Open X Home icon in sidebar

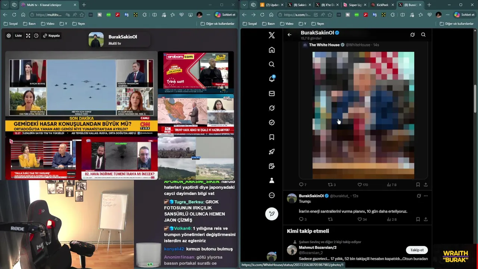pos(272,50)
